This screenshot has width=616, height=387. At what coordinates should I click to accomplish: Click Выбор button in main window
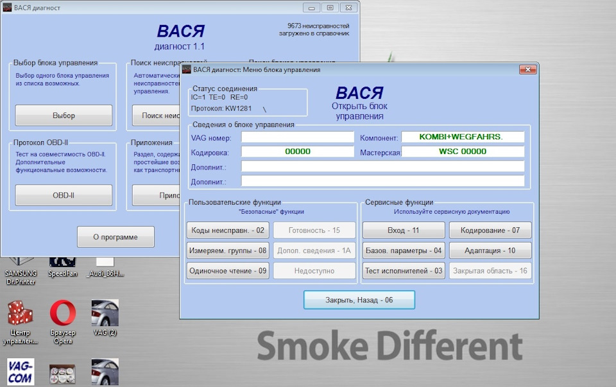64,116
